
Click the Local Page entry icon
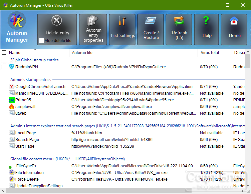tap(12, 133)
